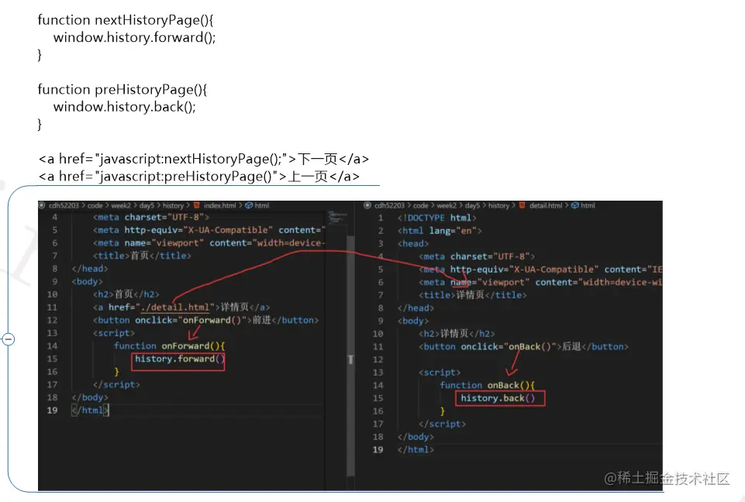The height and width of the screenshot is (502, 745).
Task: Click line number 19 in the index.html editor
Action: (52, 411)
